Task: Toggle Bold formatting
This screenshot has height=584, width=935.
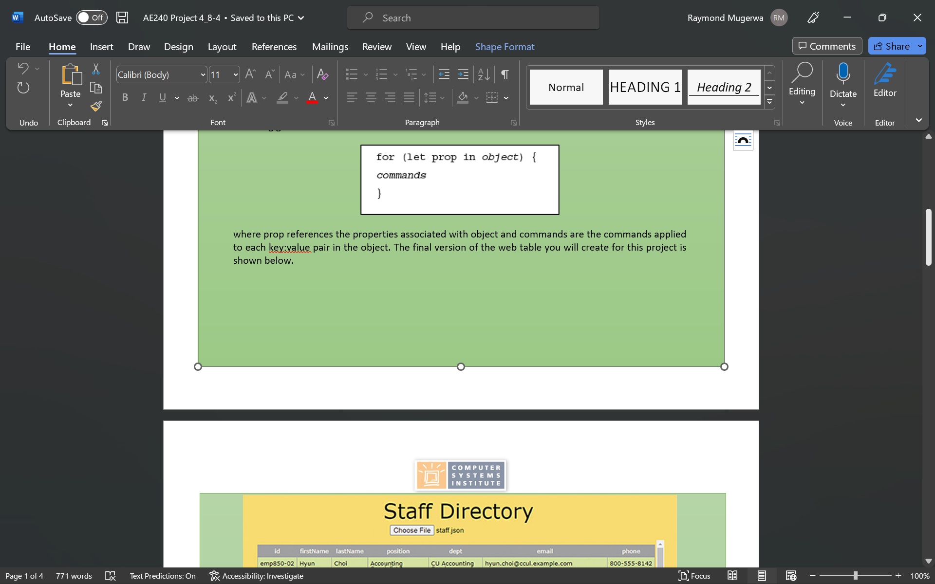Action: [x=125, y=98]
